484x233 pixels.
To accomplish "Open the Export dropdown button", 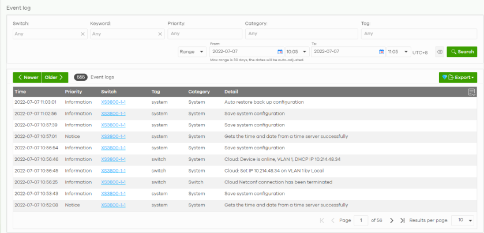I will click(x=457, y=77).
